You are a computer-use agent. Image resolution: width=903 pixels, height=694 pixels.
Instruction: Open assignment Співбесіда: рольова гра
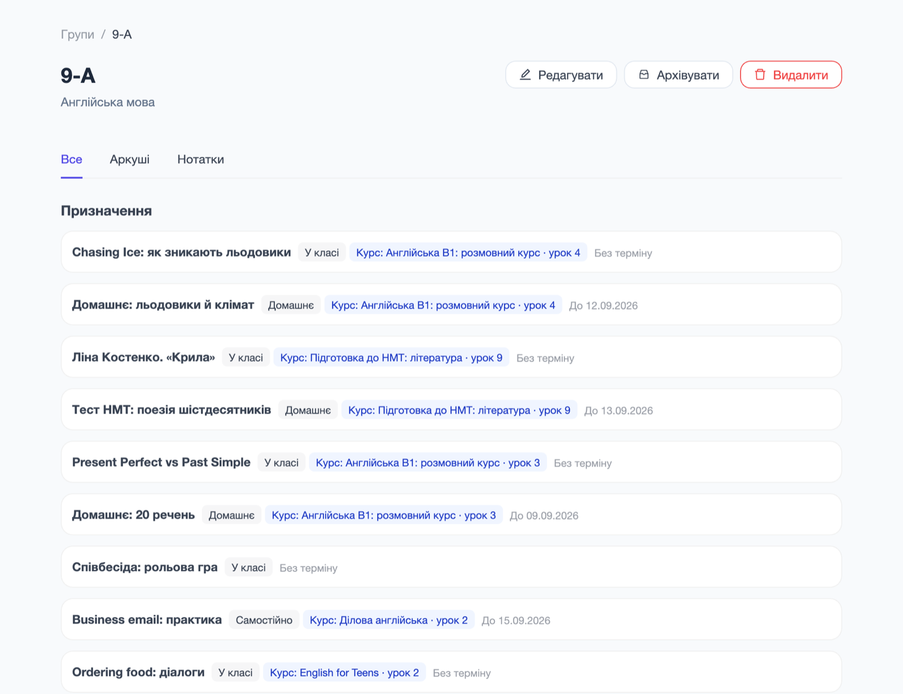click(451, 567)
